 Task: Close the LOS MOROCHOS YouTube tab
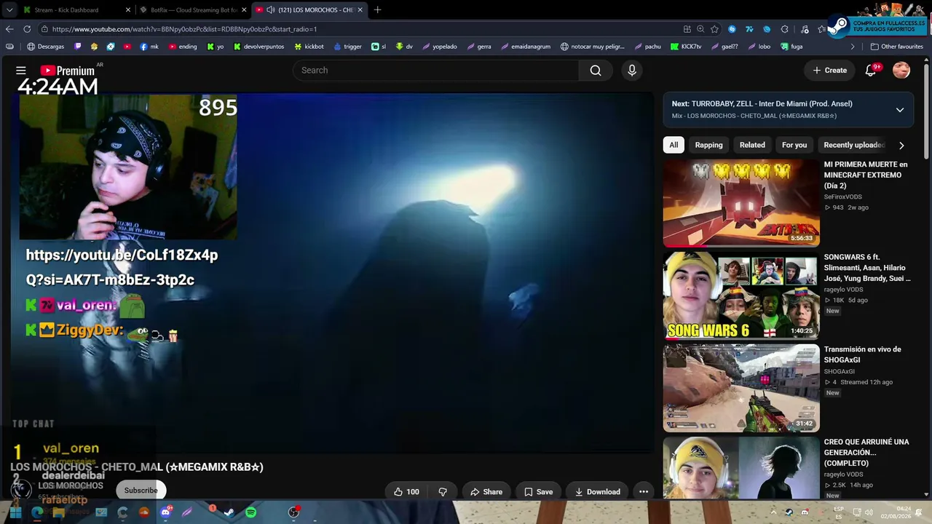tap(360, 10)
